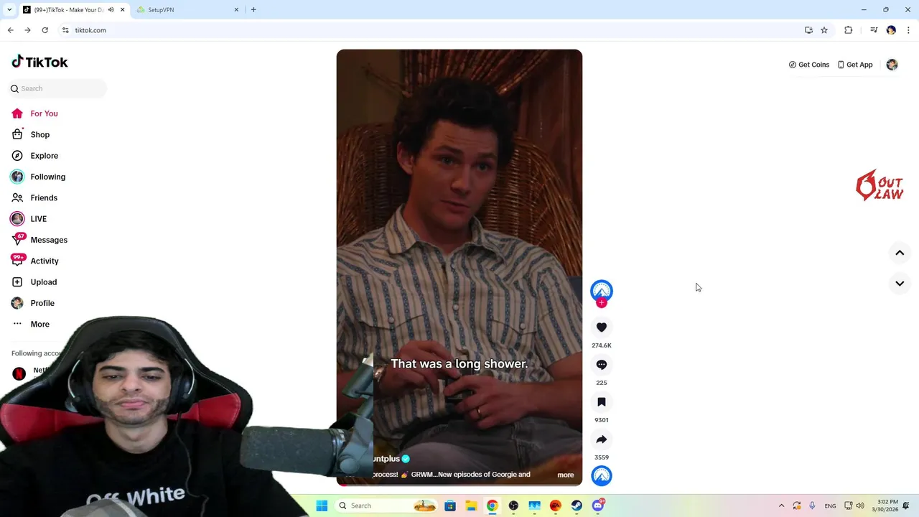Open a new browser tab
919x517 pixels.
coord(253,10)
